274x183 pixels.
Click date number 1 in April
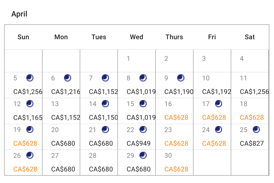[128, 59]
